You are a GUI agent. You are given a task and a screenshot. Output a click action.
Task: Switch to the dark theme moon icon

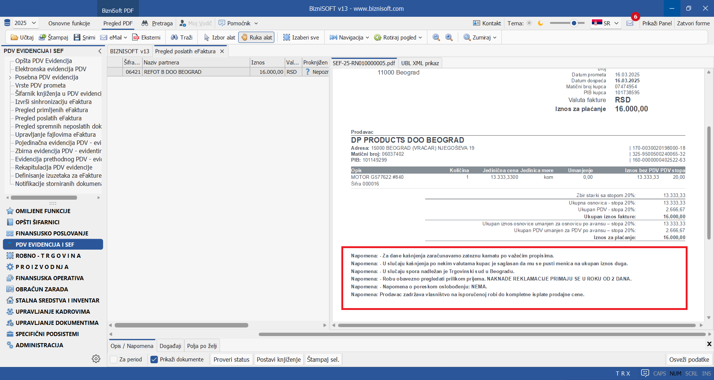[541, 23]
